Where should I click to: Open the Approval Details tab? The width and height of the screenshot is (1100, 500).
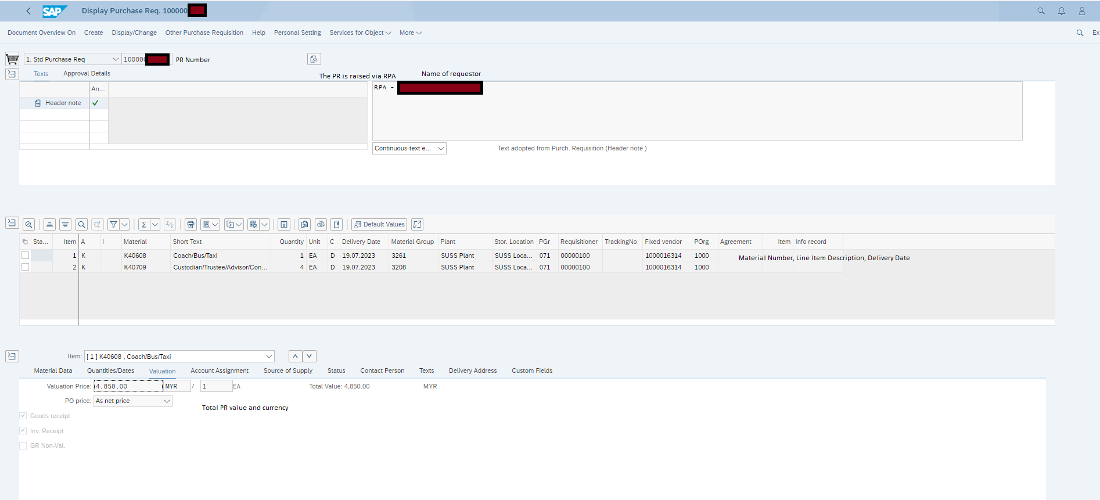87,74
